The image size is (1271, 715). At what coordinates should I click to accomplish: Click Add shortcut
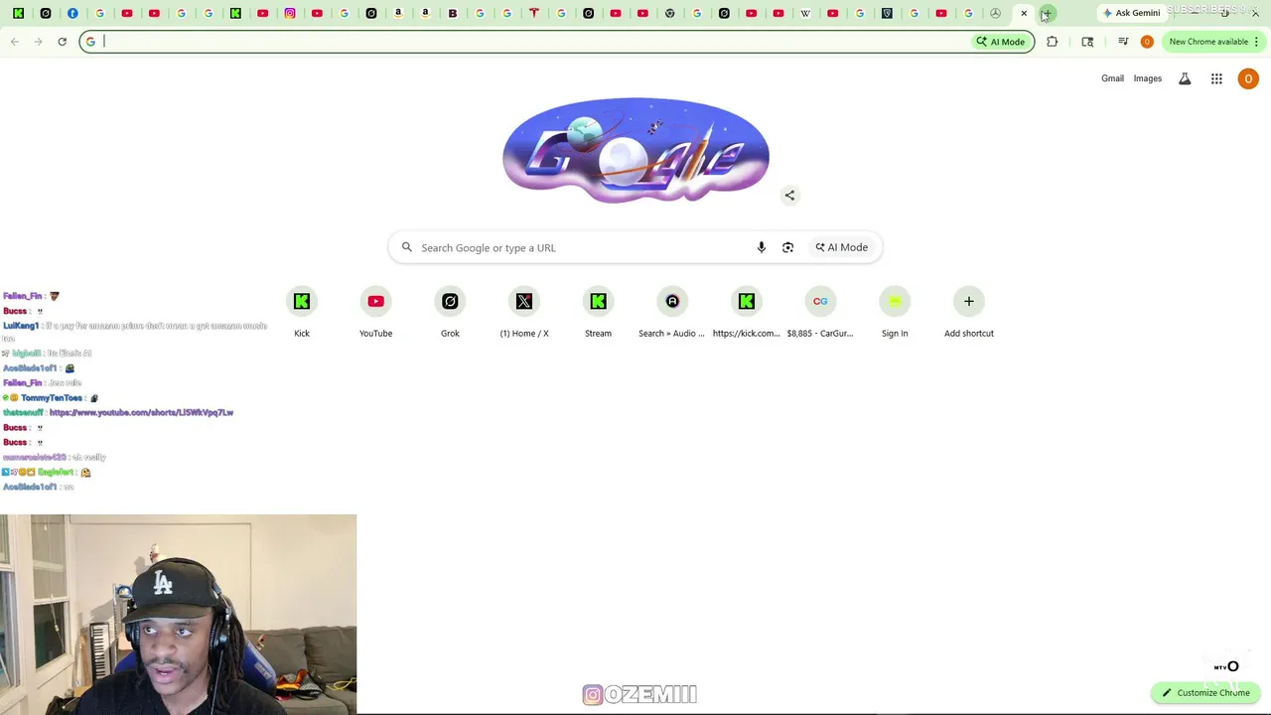click(969, 312)
